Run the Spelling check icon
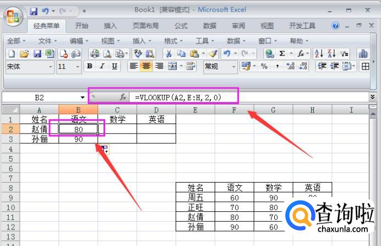 click(138, 54)
